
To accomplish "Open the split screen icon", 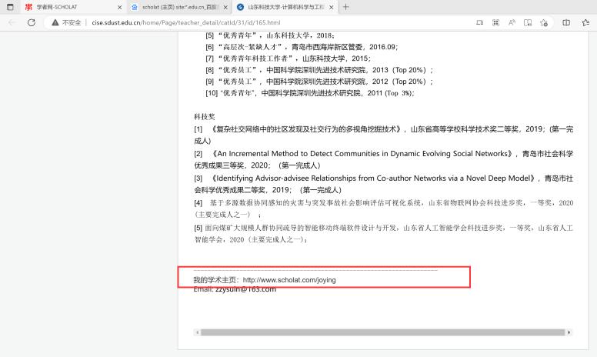I will coord(565,23).
